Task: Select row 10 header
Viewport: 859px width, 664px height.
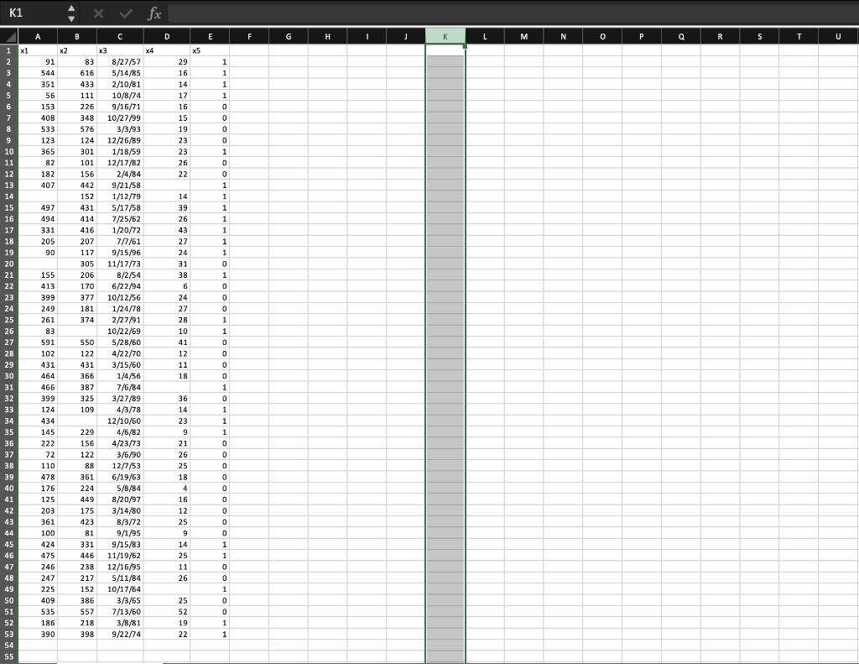Action: [x=8, y=151]
